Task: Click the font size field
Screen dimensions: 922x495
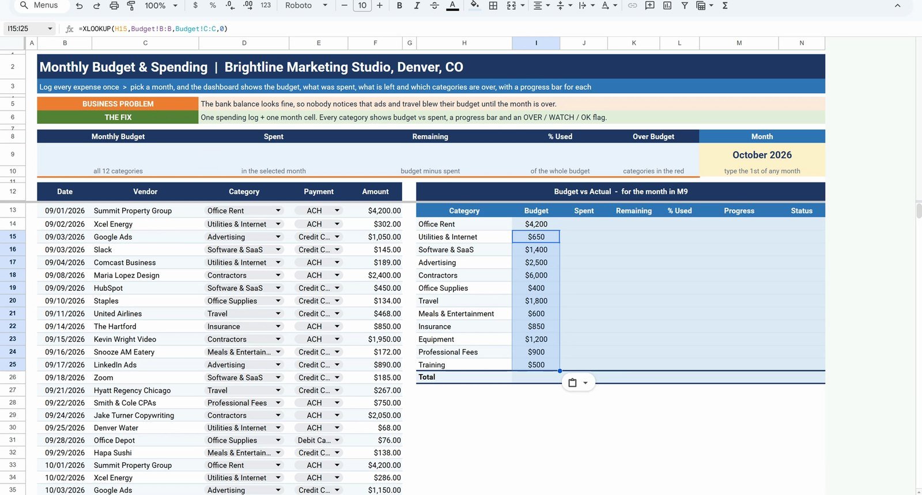Action: point(362,6)
